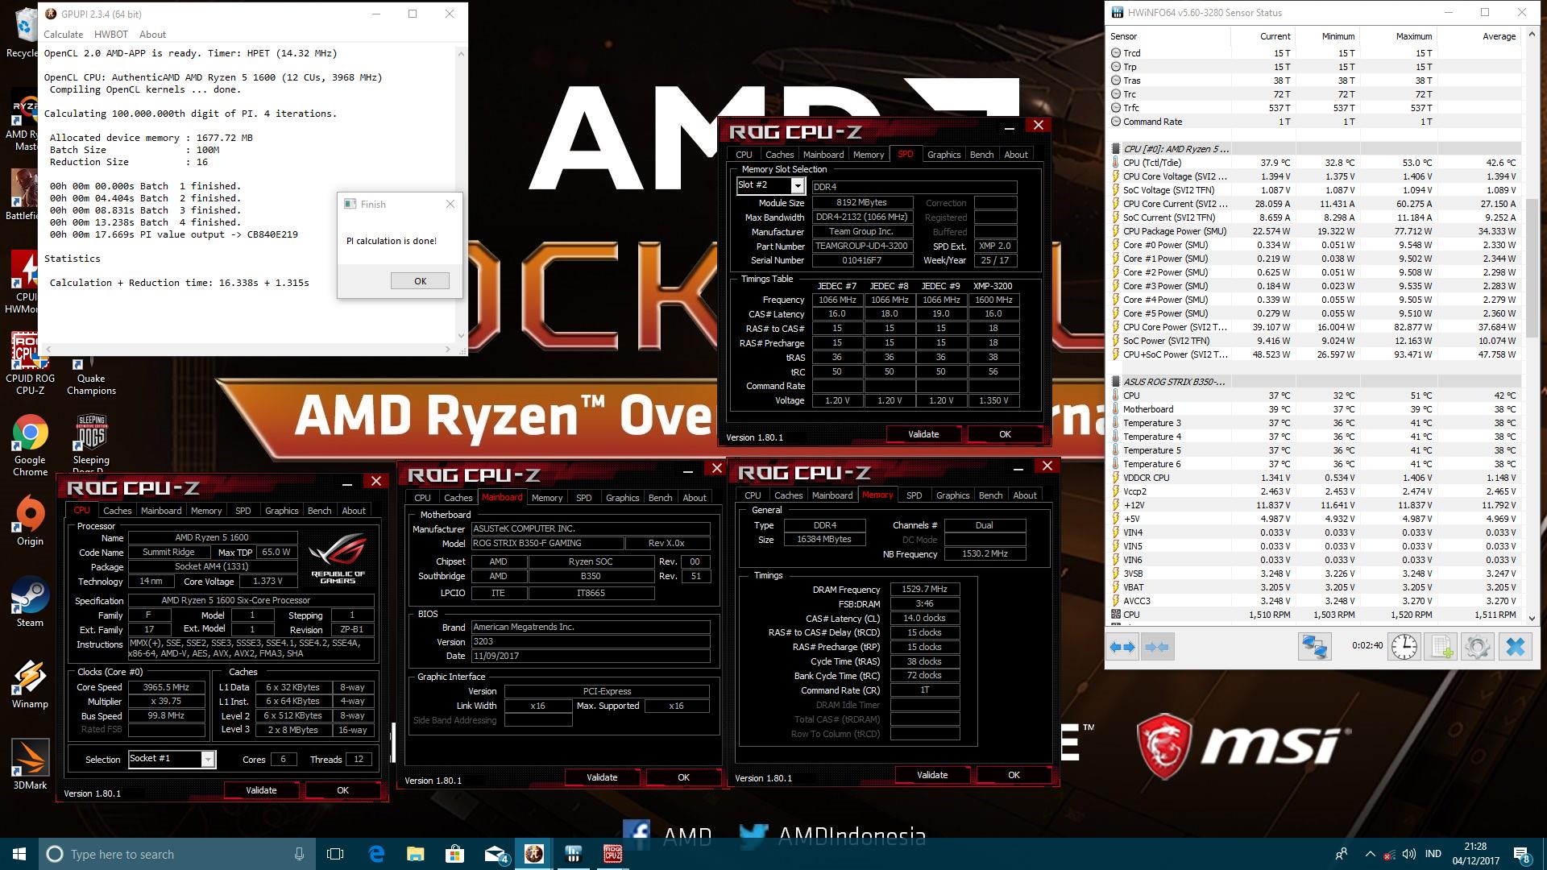Switch to GPUPI taskbar icon
The width and height of the screenshot is (1547, 870).
click(x=534, y=854)
